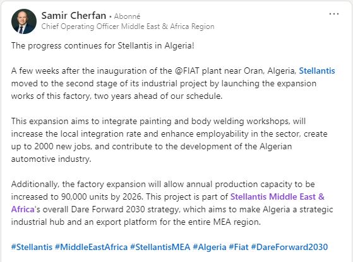Click the blue Stellantis company mention
The image size is (353, 262).
tap(317, 71)
